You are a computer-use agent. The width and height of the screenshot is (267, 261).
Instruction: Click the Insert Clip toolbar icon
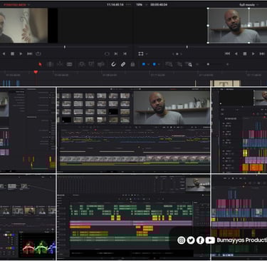tap(82, 64)
